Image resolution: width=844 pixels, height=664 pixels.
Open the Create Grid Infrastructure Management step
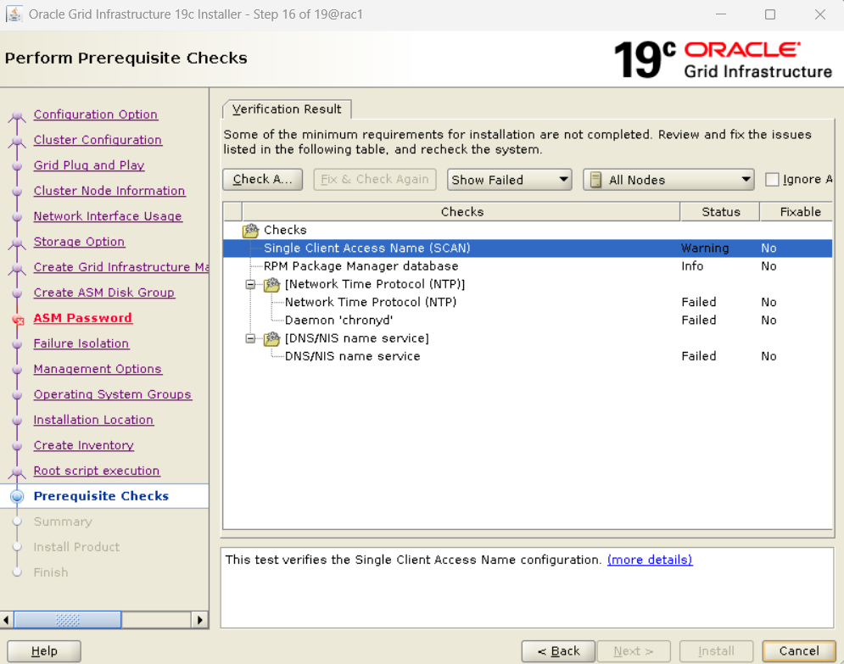click(121, 267)
